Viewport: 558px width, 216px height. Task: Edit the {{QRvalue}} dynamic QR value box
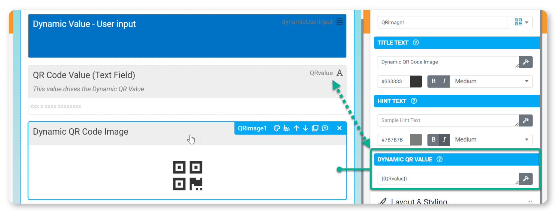(x=448, y=179)
